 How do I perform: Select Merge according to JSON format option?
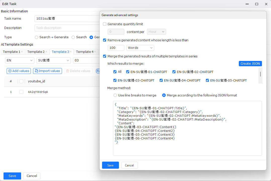(164, 95)
